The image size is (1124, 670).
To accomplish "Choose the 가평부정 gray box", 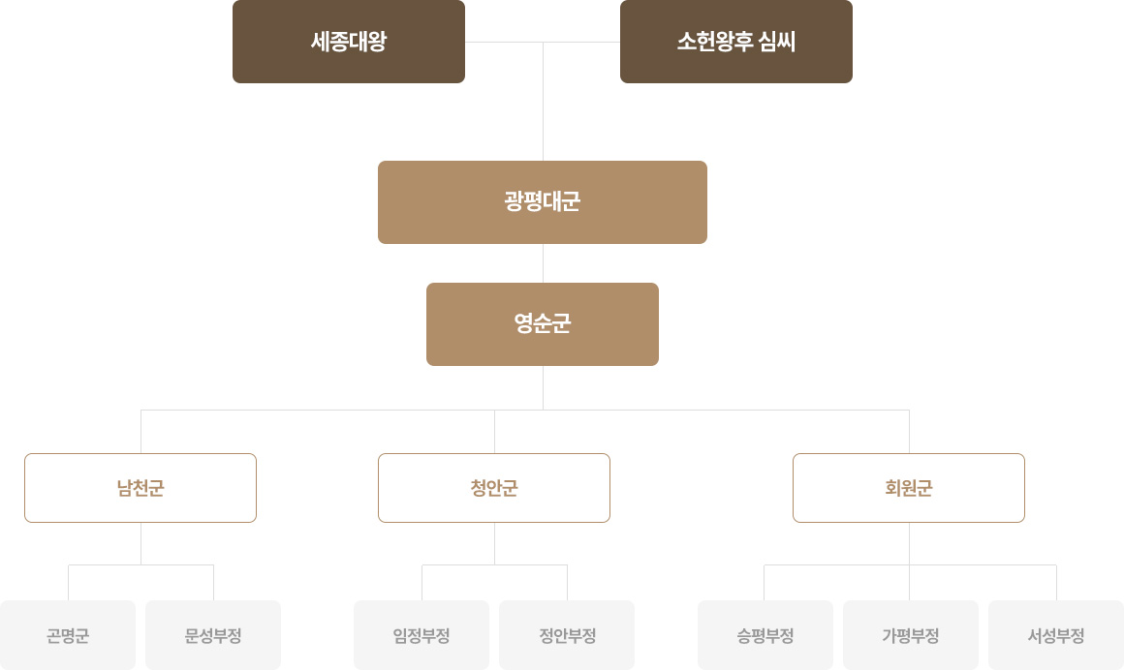I will pos(911,635).
